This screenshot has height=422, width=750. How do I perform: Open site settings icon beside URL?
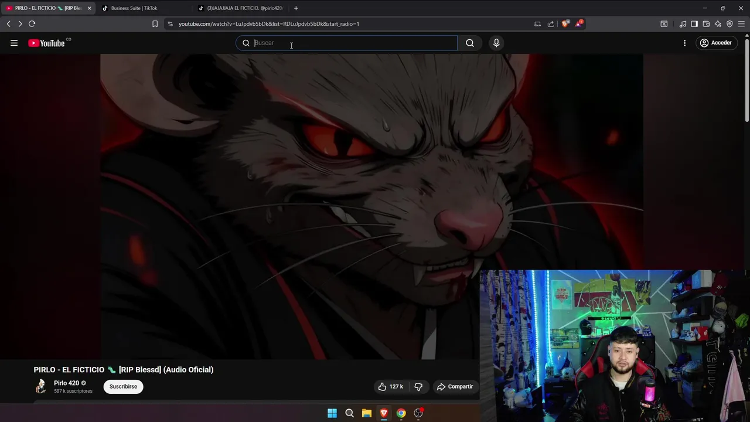pyautogui.click(x=170, y=24)
